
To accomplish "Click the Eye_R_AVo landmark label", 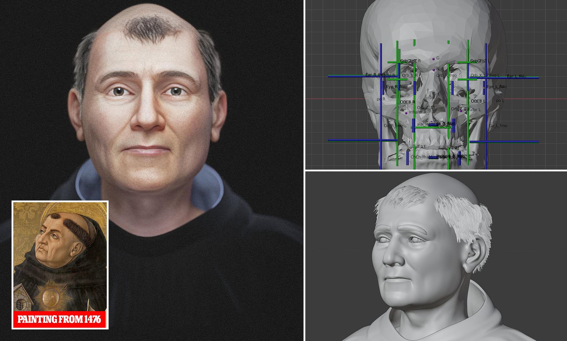I will click(x=396, y=87).
